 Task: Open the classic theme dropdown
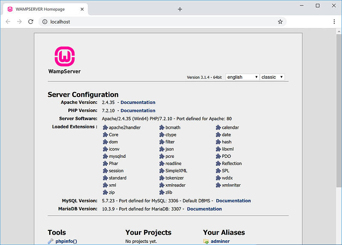coord(272,77)
